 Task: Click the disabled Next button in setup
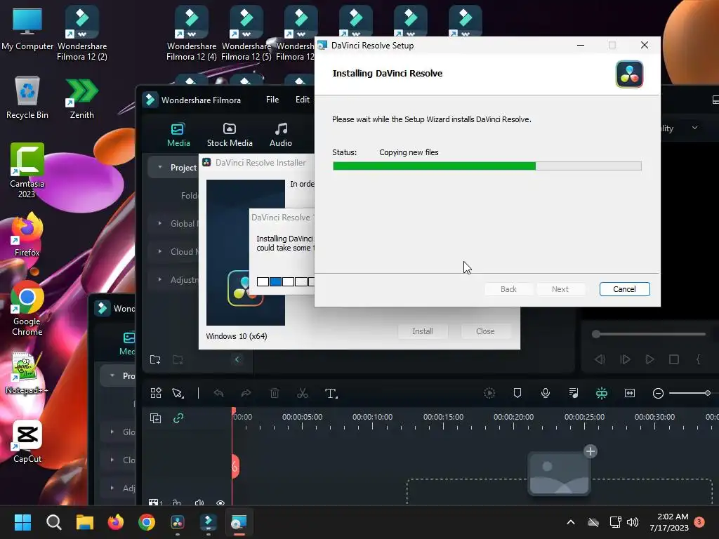tap(560, 289)
